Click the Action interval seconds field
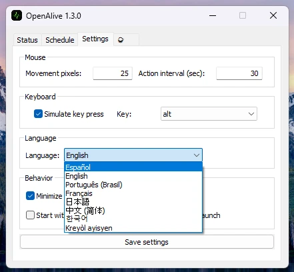This screenshot has width=294, height=272. pos(239,73)
